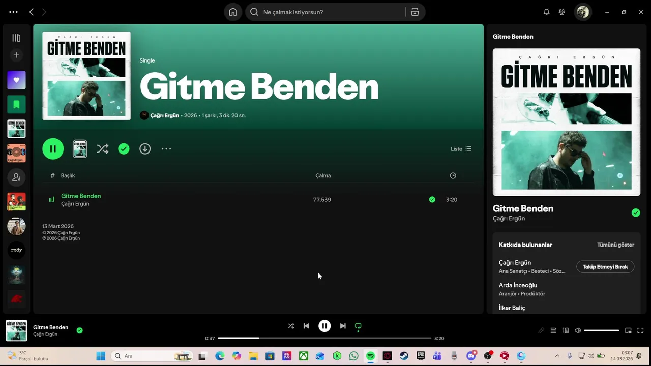
Task: Click now playing thumbnail in bottom bar
Action: pos(16,330)
